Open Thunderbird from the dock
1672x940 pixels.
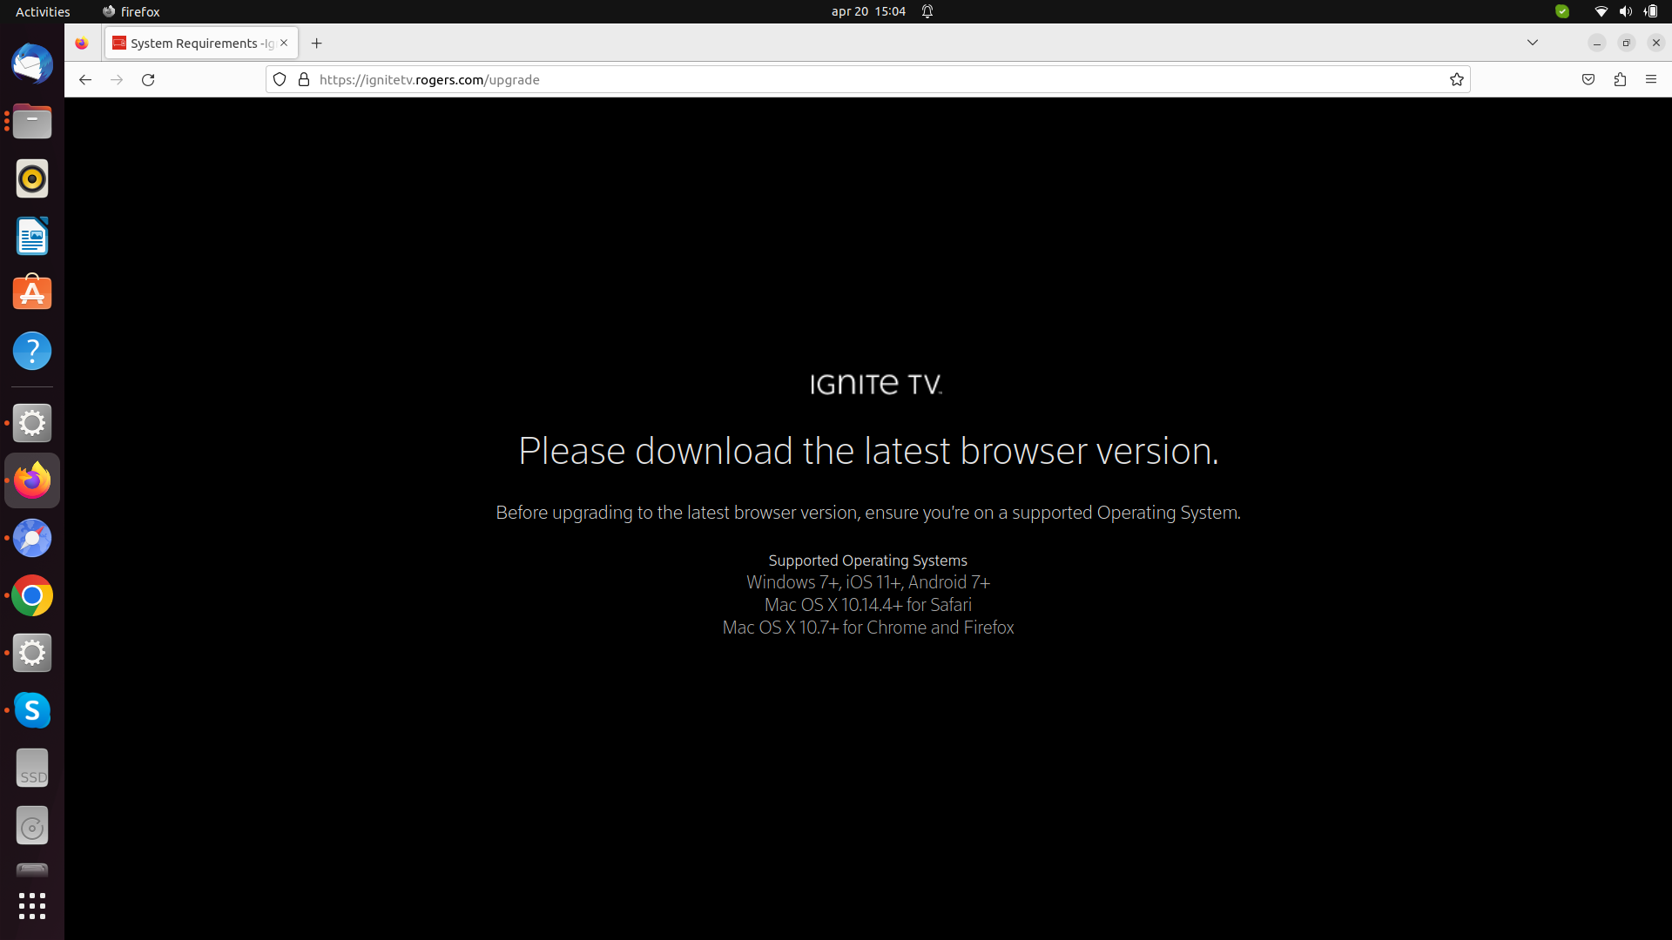click(31, 64)
